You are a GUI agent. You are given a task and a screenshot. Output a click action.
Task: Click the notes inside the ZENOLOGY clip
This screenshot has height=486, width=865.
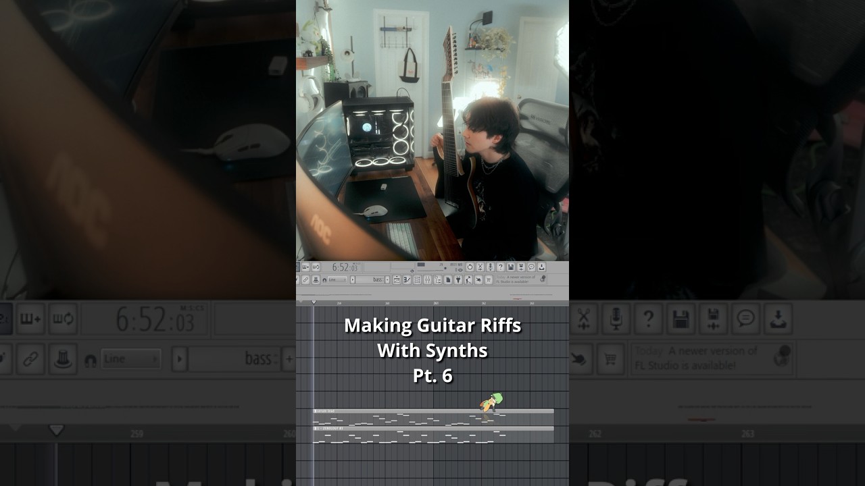click(433, 437)
